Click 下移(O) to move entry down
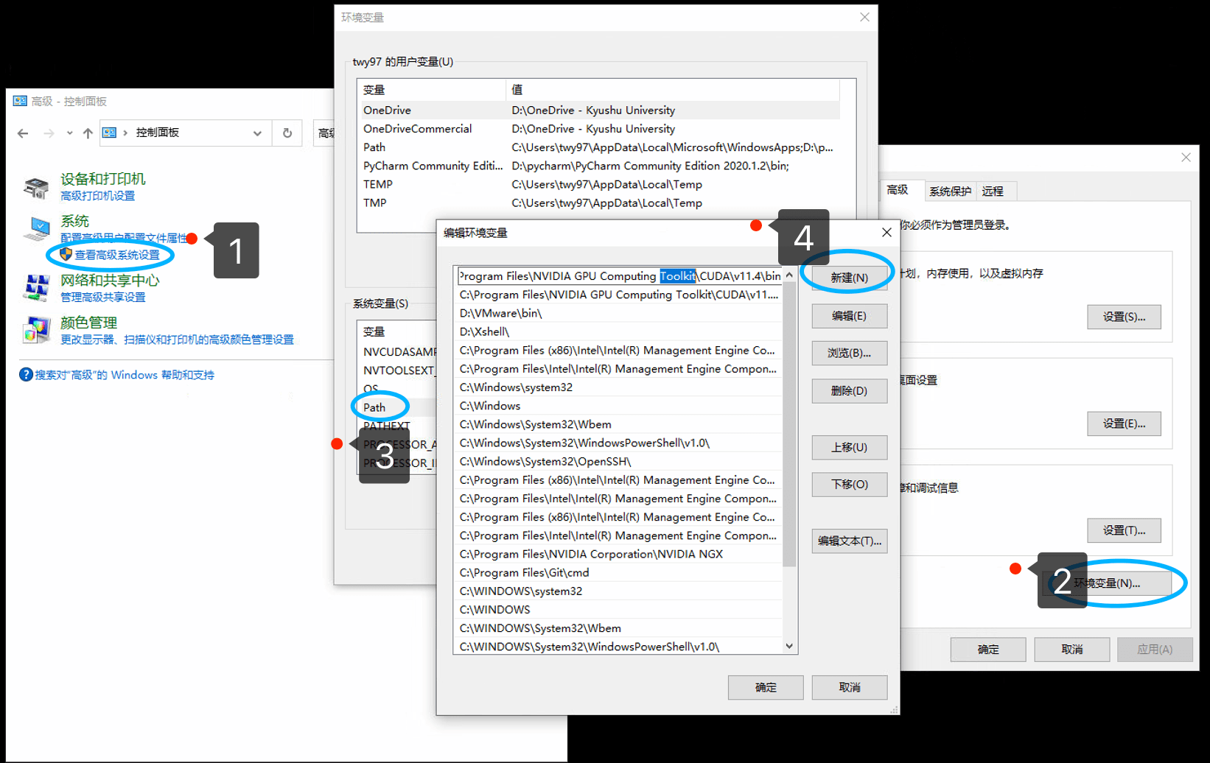Screen dimensions: 1210x763 [849, 484]
